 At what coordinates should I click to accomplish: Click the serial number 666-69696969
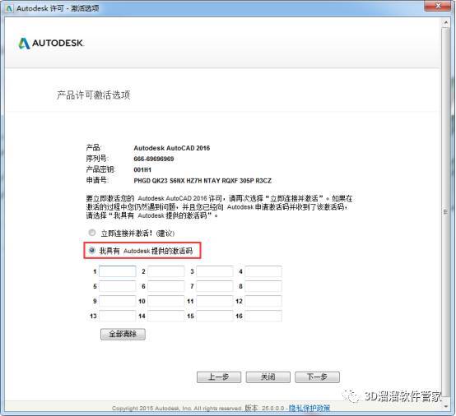[x=154, y=159]
